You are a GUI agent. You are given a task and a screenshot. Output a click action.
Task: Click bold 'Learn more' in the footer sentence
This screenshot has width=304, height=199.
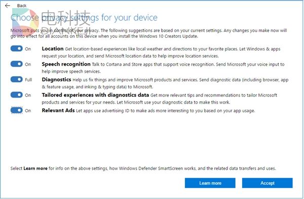(35, 169)
